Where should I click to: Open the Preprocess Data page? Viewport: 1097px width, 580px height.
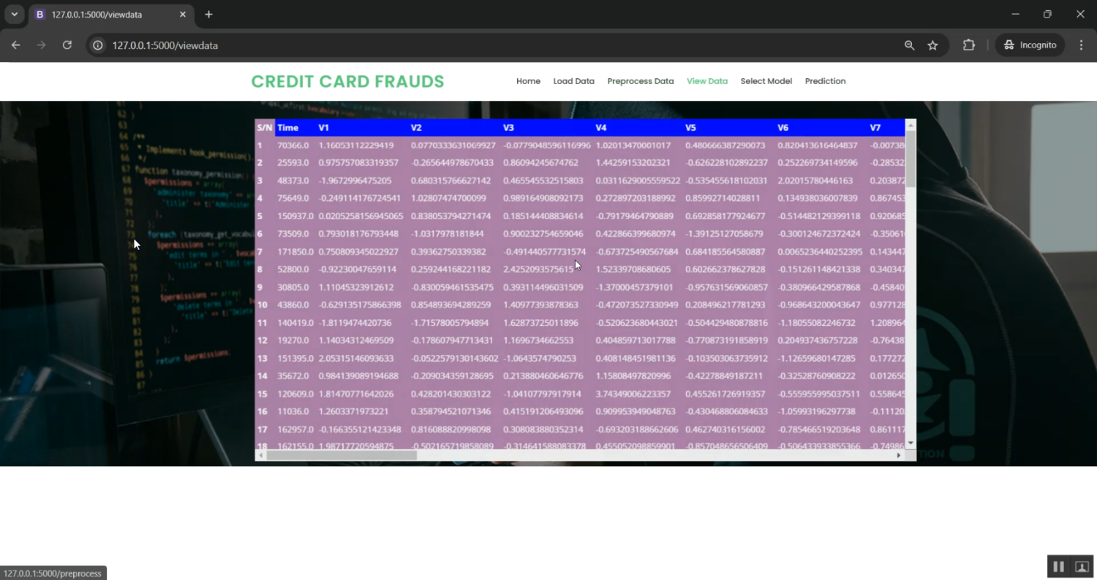point(641,81)
